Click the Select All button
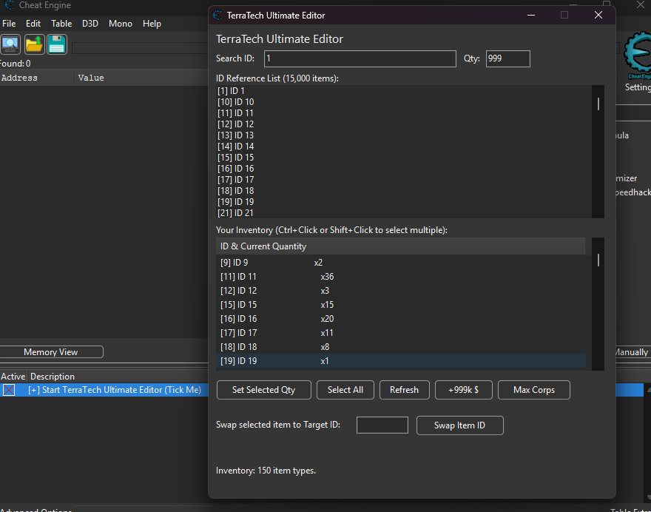Viewport: 651px width, 512px height. [345, 390]
